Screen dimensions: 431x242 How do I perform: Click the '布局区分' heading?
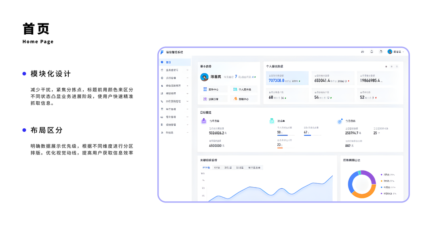pyautogui.click(x=46, y=130)
